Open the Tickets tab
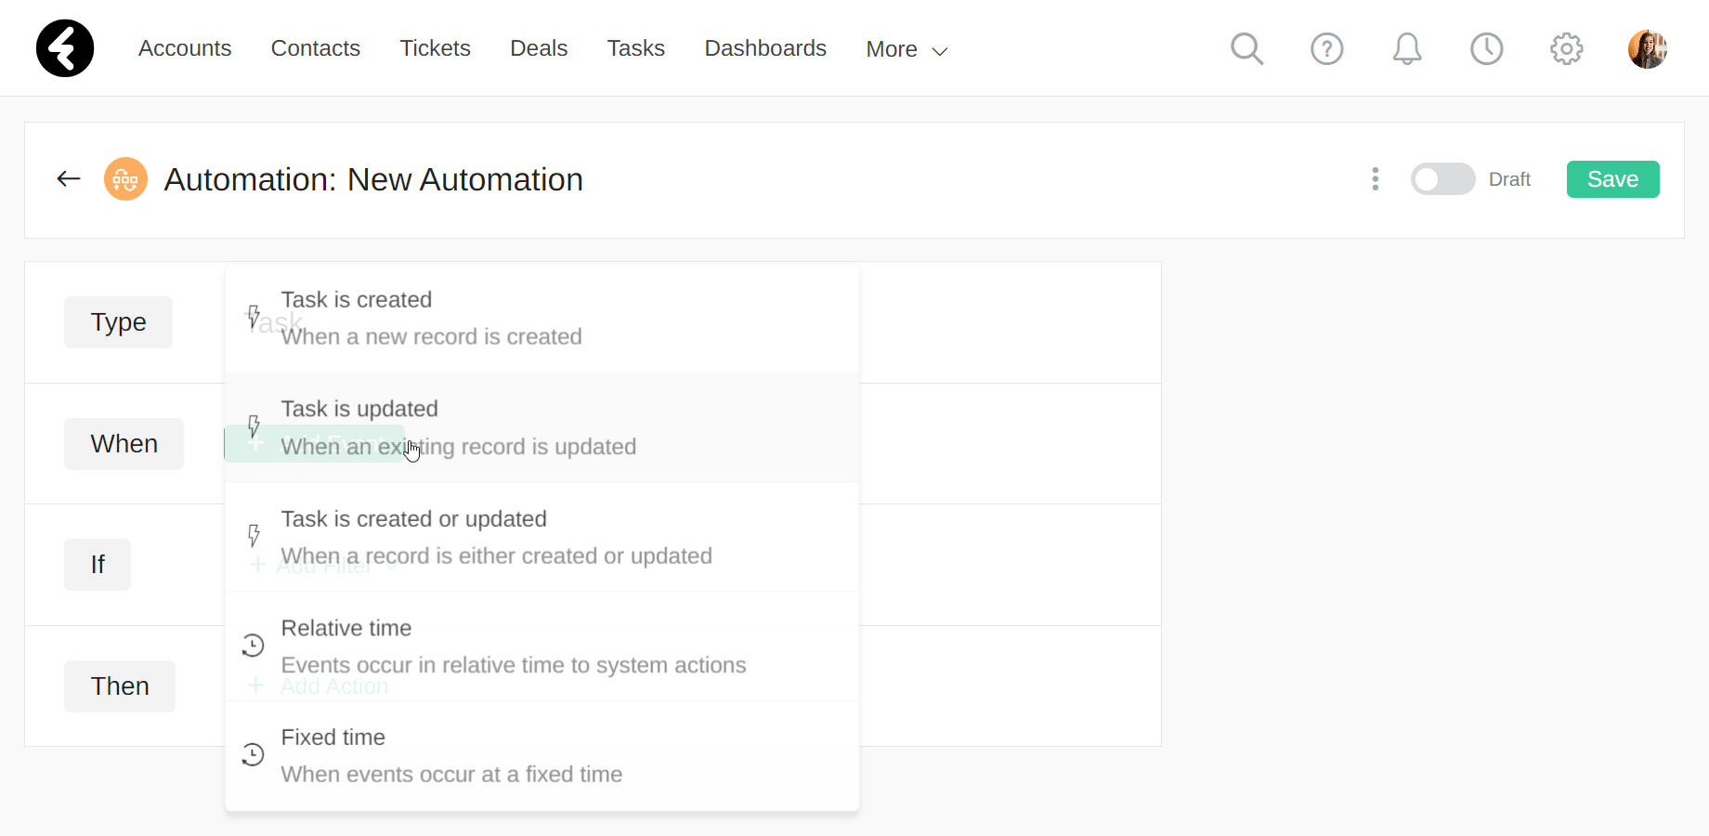 435,48
